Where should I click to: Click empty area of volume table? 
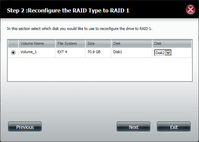click(x=100, y=69)
